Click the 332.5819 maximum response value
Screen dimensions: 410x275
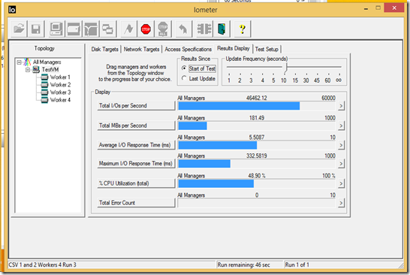tap(256, 156)
